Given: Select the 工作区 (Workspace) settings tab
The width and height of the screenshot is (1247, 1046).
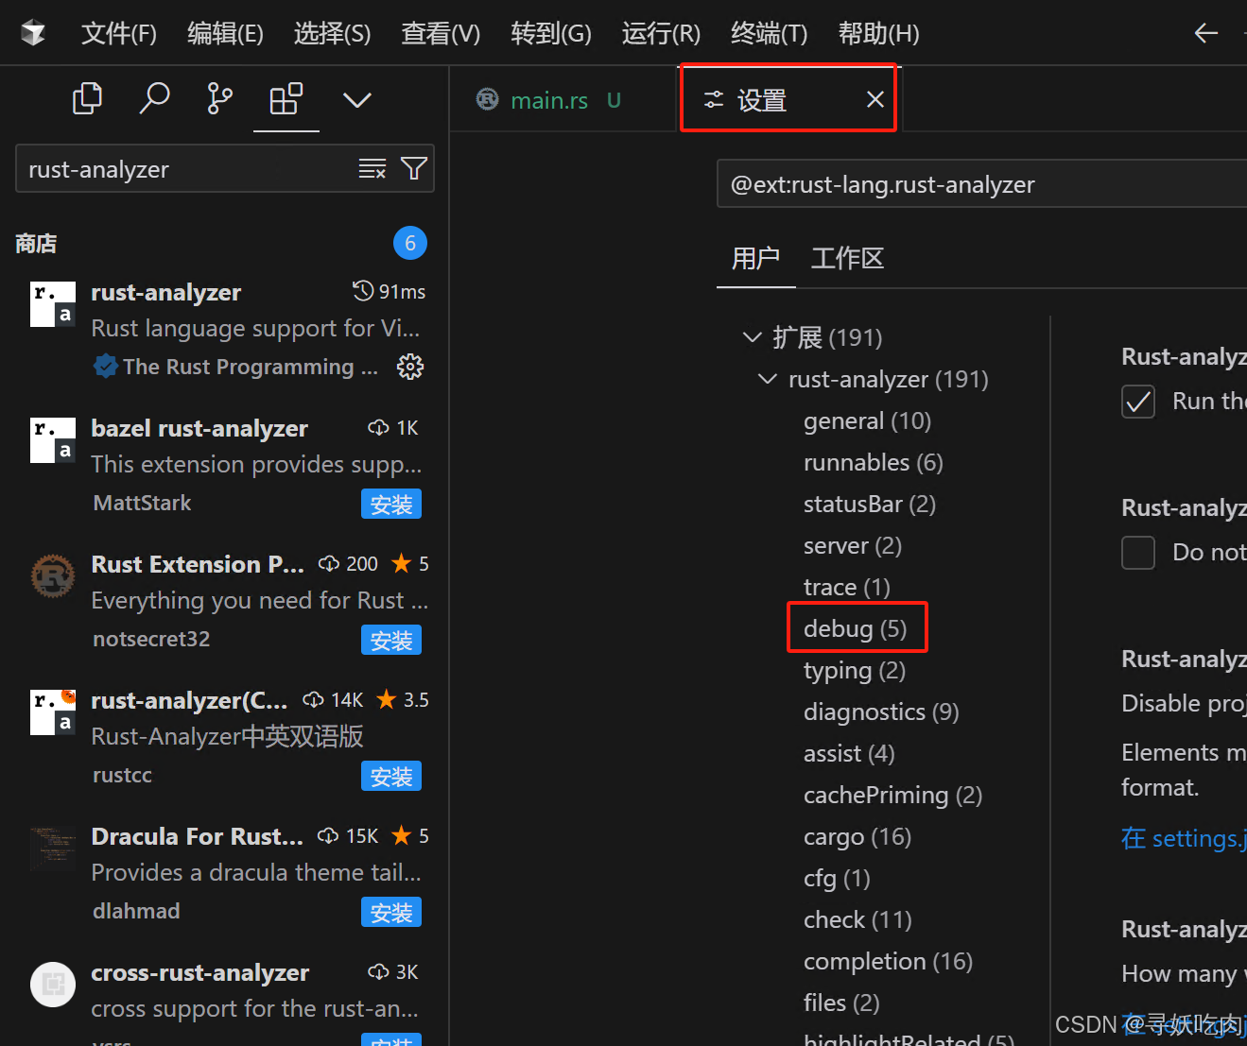Looking at the screenshot, I should (847, 258).
